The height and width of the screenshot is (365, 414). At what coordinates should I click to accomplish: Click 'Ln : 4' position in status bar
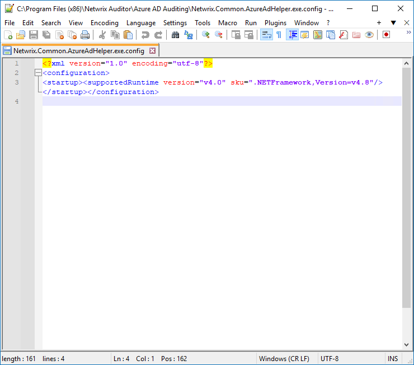point(121,359)
